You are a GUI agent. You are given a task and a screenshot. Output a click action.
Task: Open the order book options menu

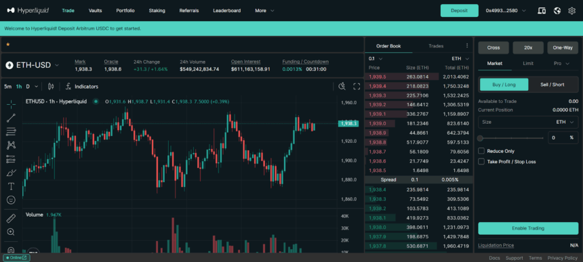click(x=467, y=45)
